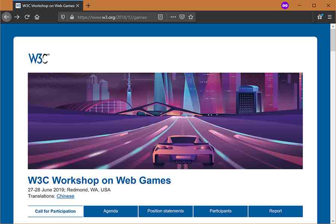336x224 pixels.
Task: Switch to Call for Participation tab
Action: (x=55, y=211)
